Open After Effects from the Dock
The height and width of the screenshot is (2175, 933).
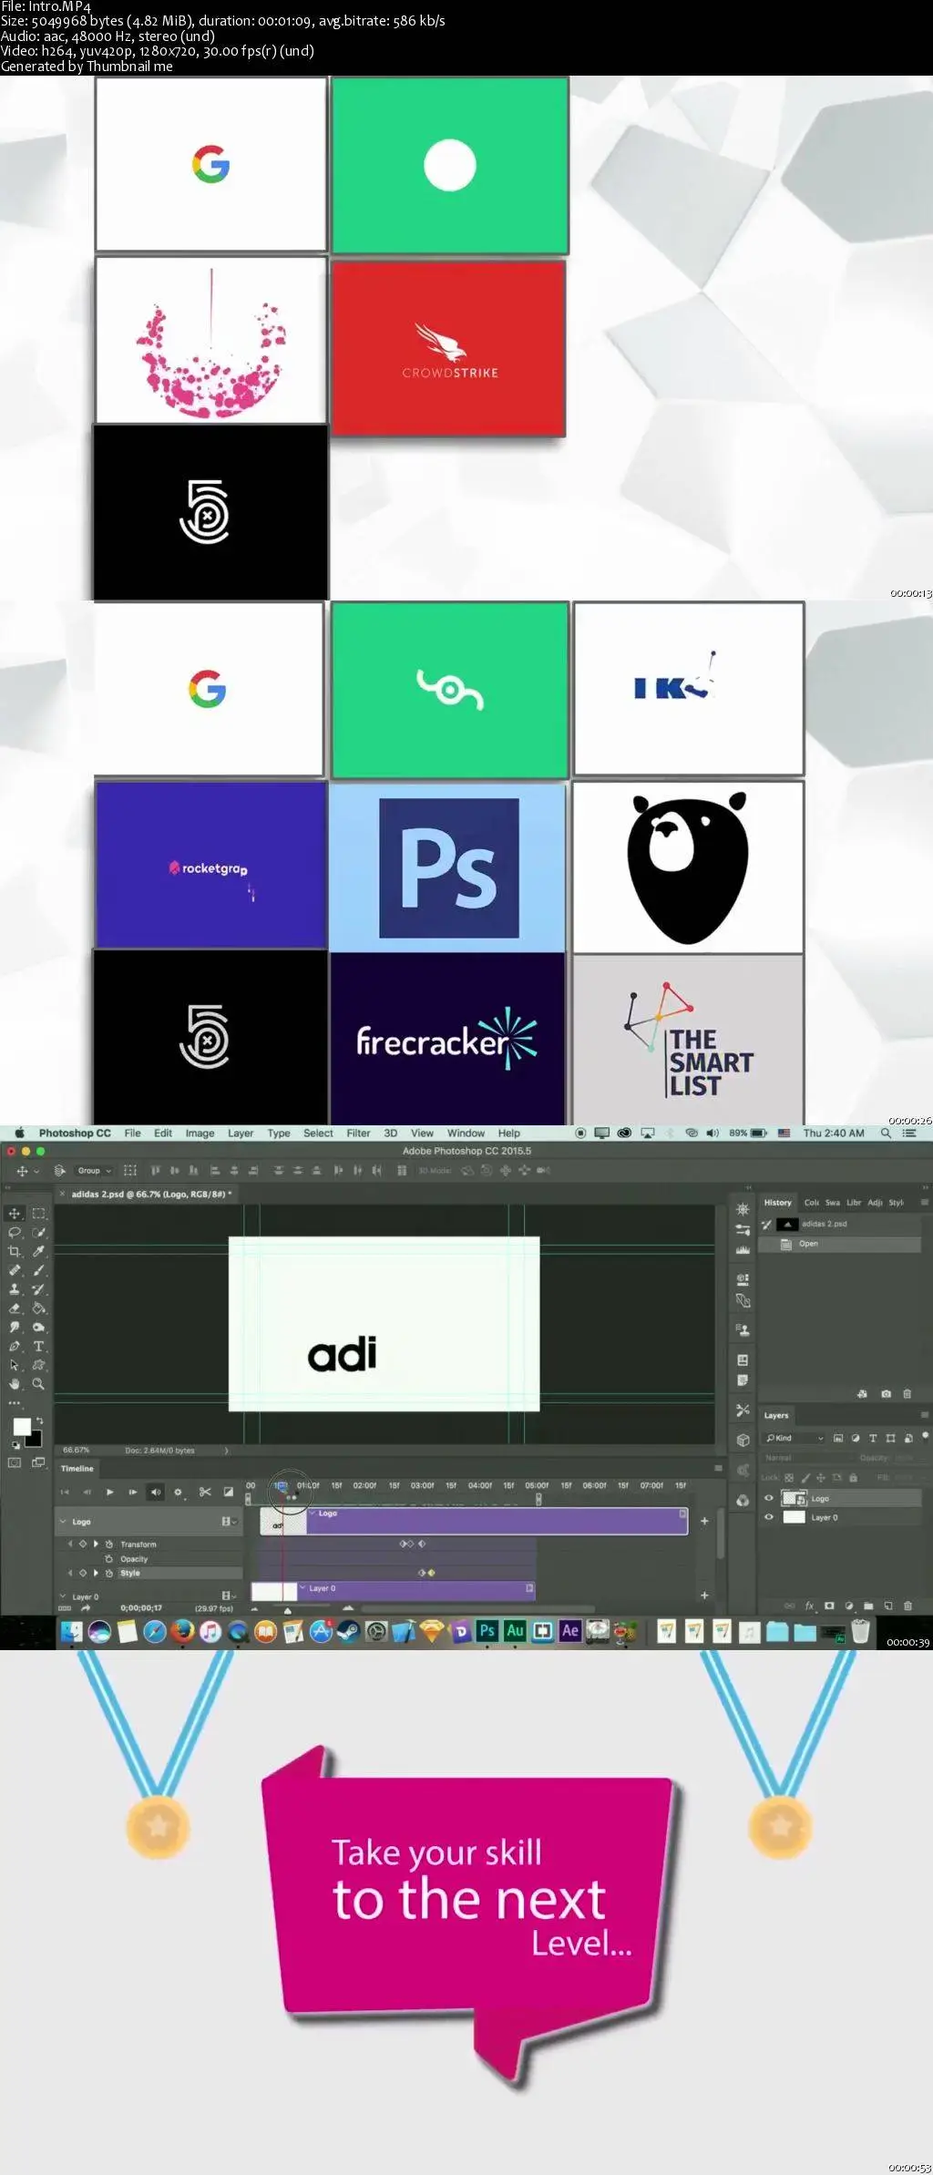click(570, 1631)
